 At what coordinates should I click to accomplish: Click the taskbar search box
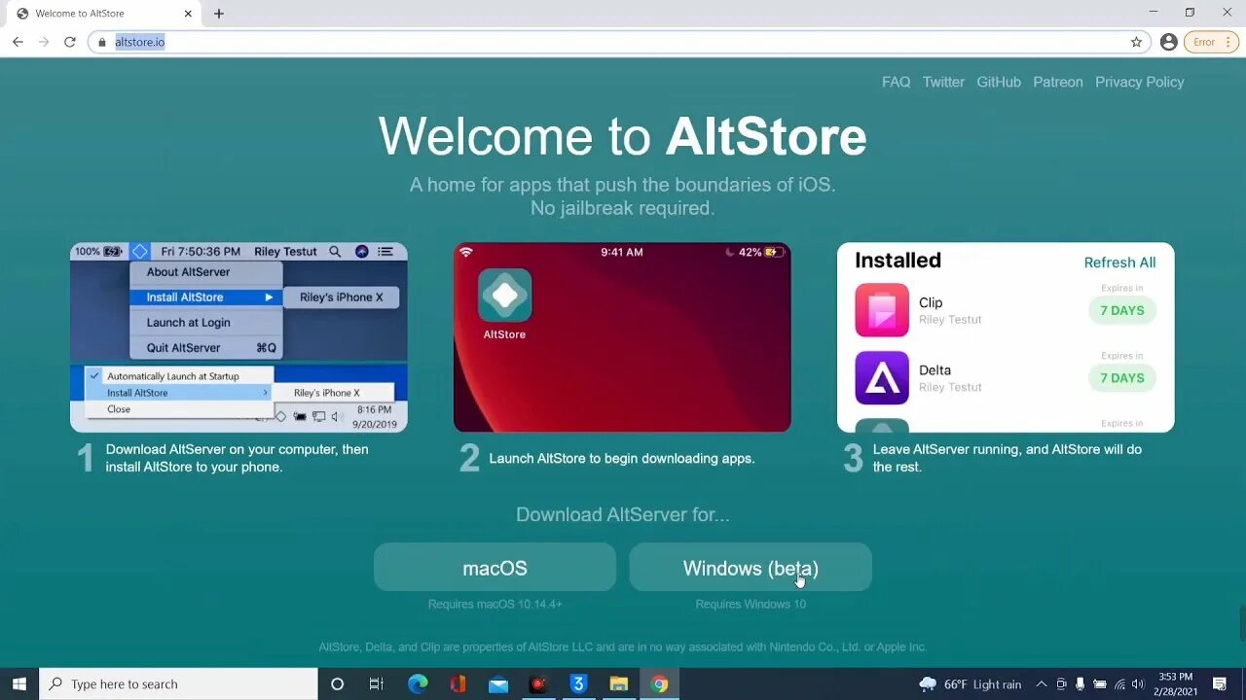tap(178, 684)
